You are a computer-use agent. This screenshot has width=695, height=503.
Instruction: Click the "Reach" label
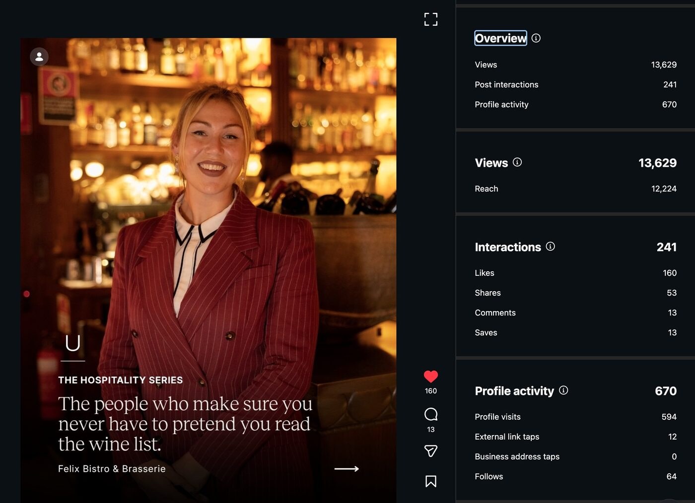486,189
